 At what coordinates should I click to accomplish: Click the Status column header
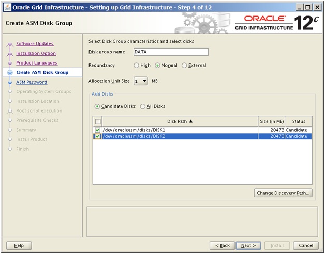point(299,121)
